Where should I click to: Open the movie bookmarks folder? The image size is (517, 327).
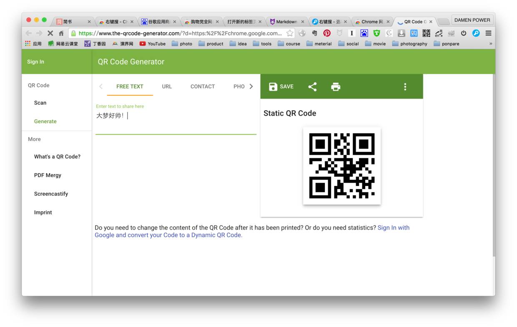375,44
